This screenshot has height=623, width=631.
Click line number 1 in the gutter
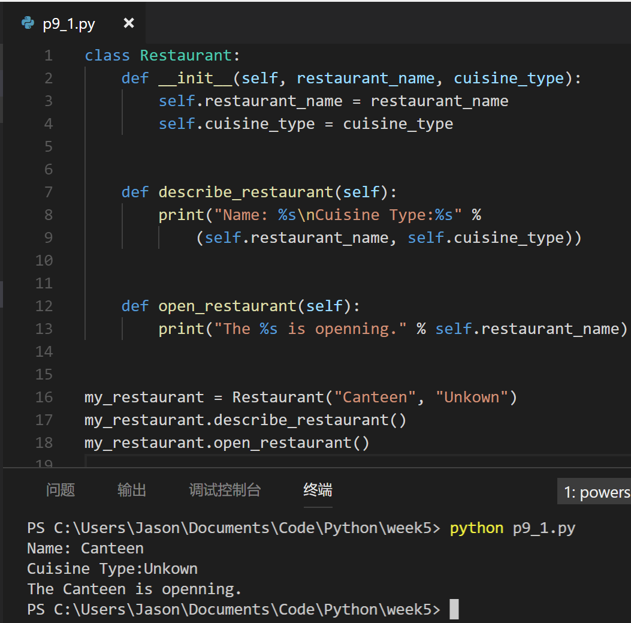point(49,55)
